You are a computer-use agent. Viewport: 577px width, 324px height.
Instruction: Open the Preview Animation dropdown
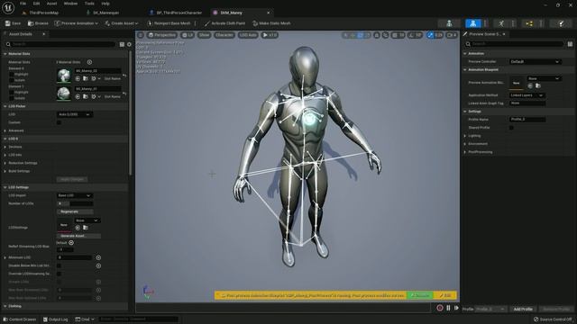pyautogui.click(x=76, y=23)
